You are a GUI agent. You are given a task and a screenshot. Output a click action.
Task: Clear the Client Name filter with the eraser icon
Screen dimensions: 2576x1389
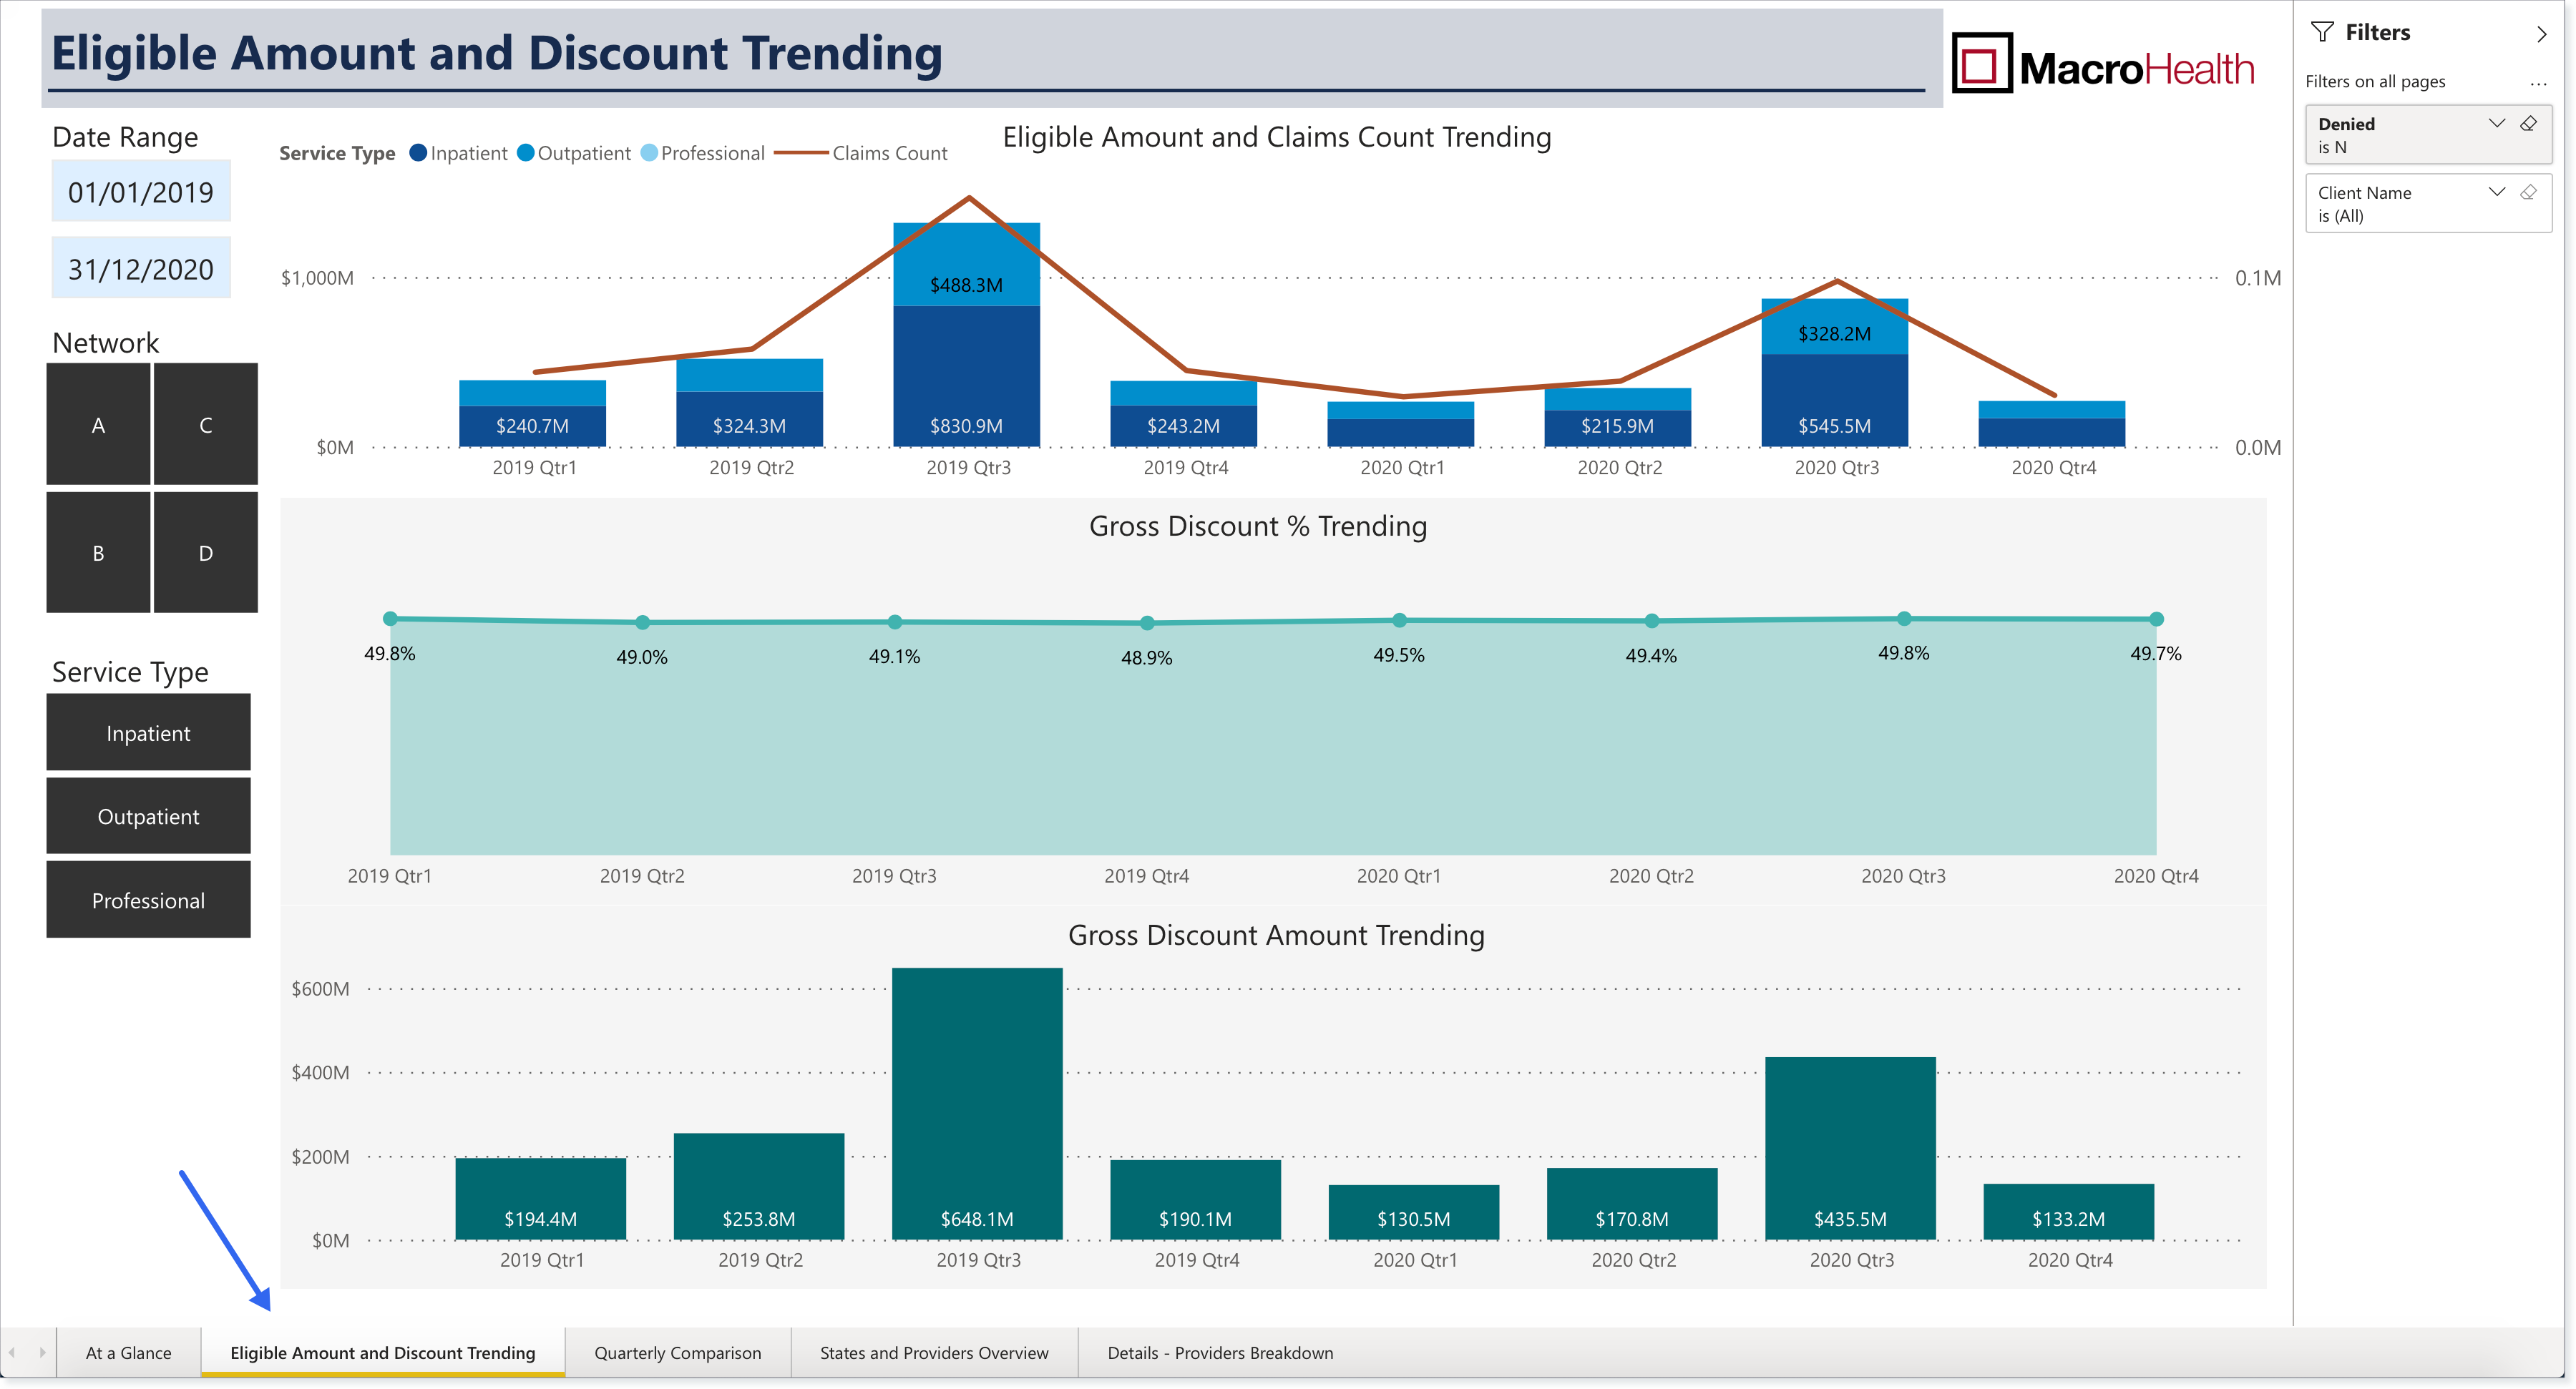[2528, 193]
